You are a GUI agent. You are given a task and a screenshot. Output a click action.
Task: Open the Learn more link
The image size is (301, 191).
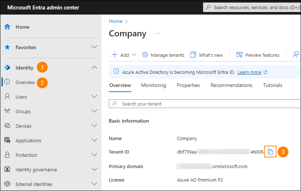tap(250, 72)
